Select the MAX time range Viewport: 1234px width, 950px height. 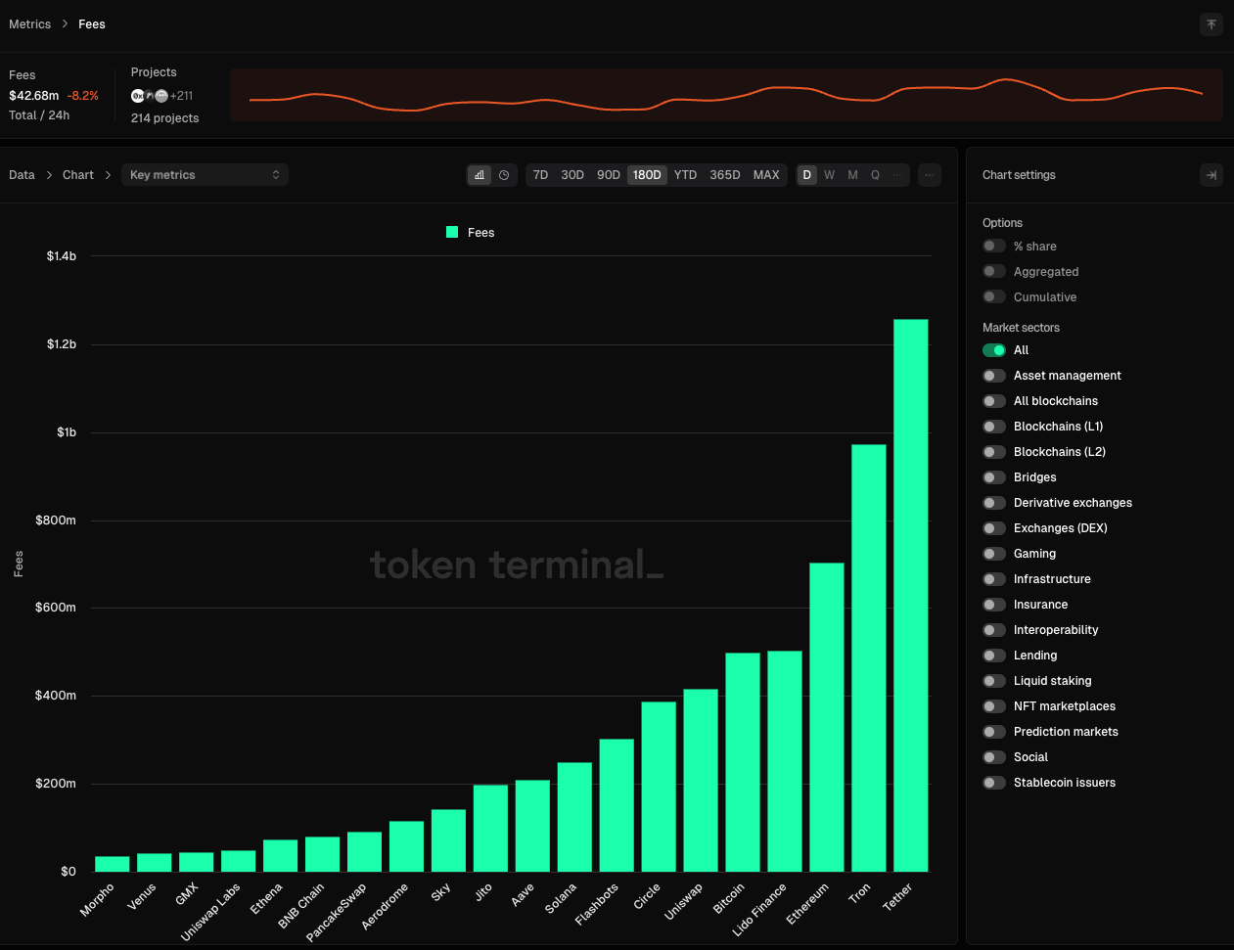pyautogui.click(x=766, y=175)
